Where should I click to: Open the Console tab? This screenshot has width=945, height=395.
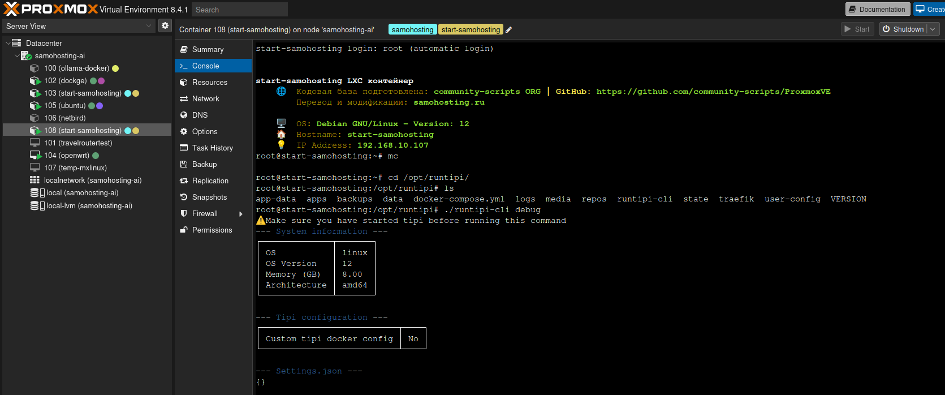213,66
